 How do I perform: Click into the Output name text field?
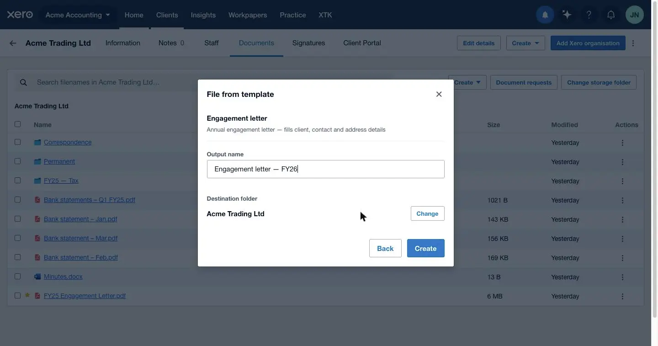pos(325,169)
